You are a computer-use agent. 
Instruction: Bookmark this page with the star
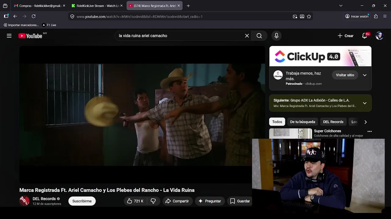click(309, 16)
